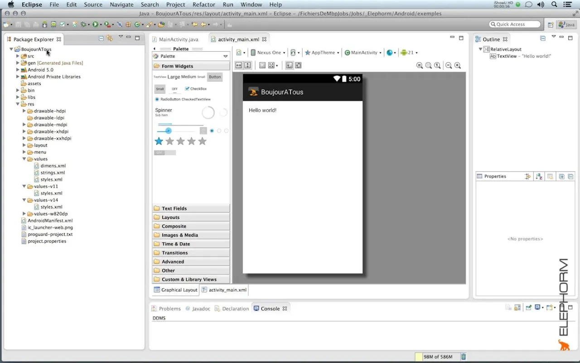Open the Navigate menu

pos(121,5)
